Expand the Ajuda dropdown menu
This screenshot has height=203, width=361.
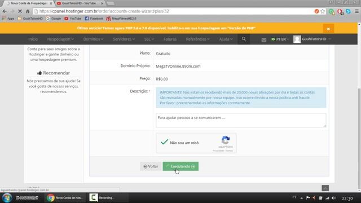(x=226, y=39)
